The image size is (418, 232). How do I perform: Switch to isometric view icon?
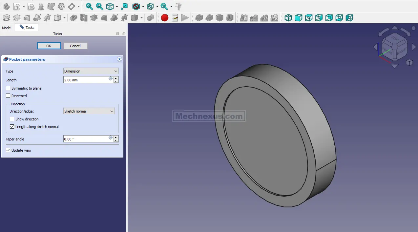pyautogui.click(x=288, y=18)
